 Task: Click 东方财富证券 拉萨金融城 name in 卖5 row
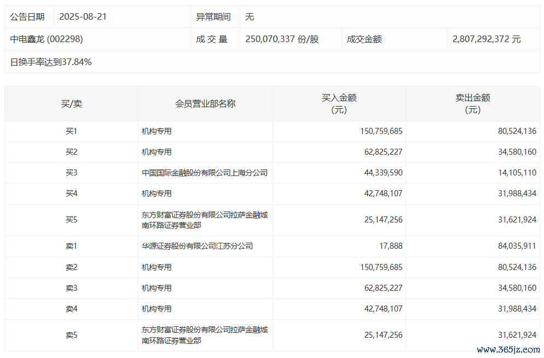coord(205,335)
